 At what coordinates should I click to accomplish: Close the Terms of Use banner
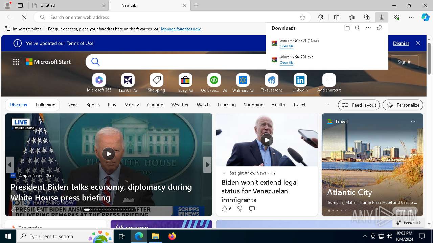418,43
